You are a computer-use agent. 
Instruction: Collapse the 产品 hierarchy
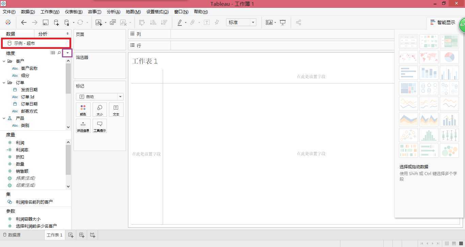click(4, 118)
